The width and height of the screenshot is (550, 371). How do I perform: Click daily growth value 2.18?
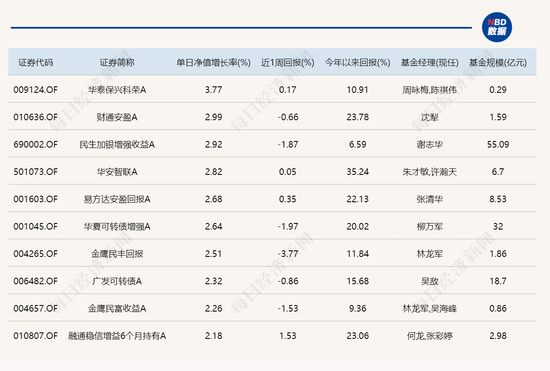tap(213, 336)
